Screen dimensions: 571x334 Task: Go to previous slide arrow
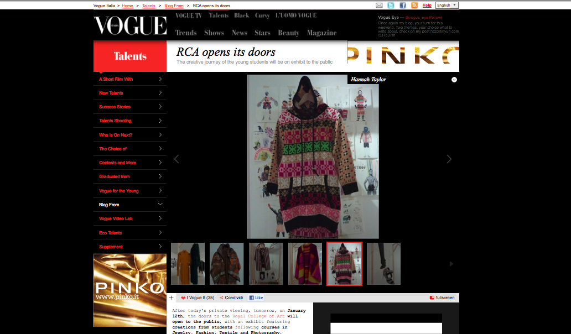(177, 159)
